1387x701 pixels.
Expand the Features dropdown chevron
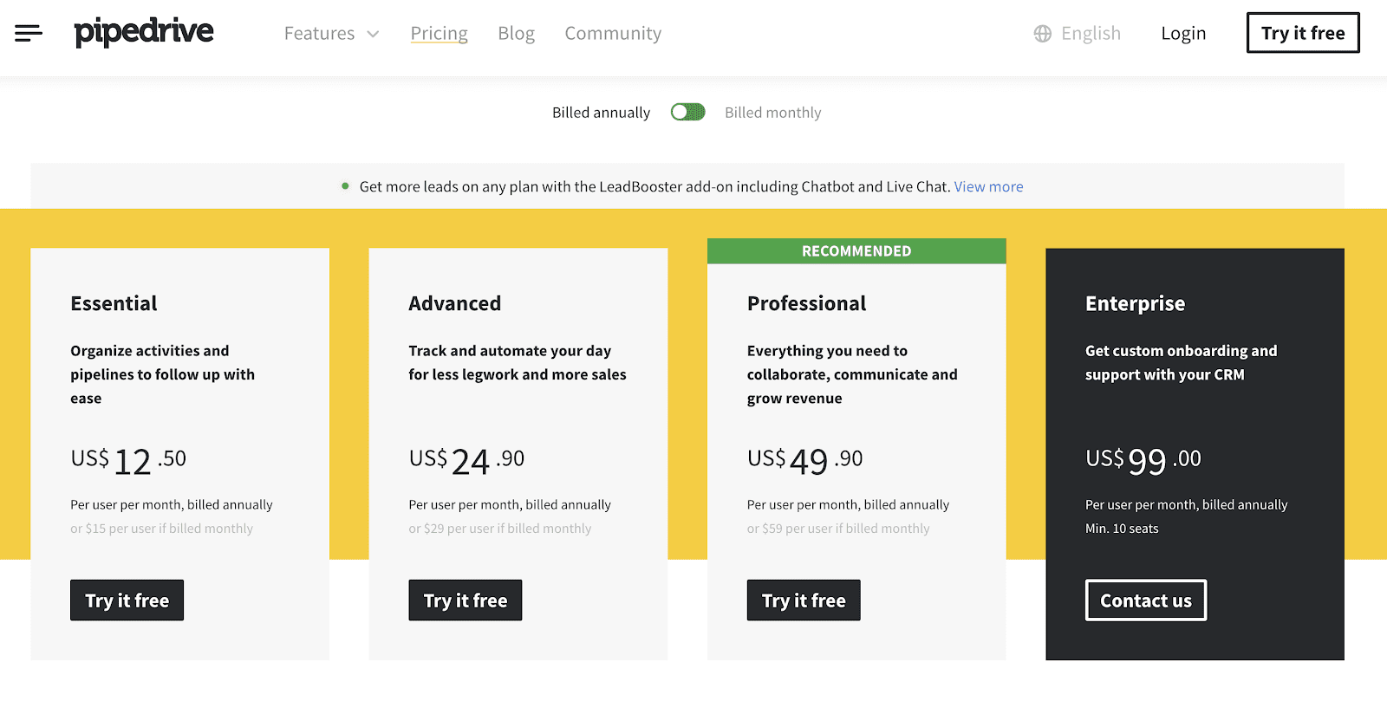coord(374,34)
